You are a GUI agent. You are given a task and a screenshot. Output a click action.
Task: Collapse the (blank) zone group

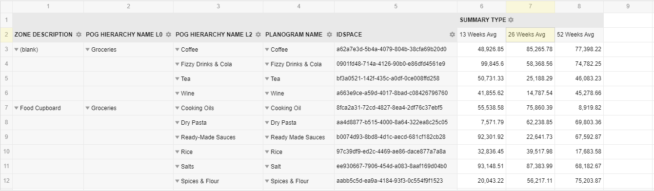coord(17,50)
